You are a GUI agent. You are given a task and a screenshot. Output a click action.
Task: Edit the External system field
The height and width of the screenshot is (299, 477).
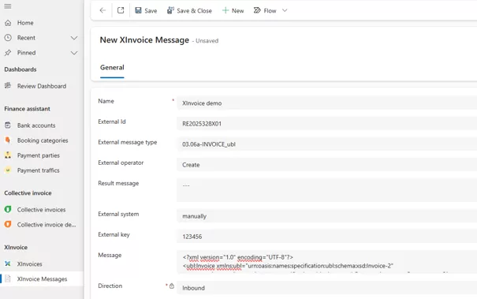pyautogui.click(x=326, y=216)
